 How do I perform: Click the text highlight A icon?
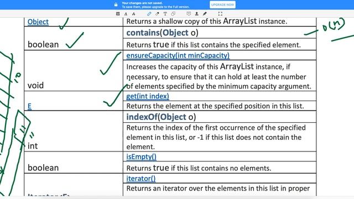pos(126,14)
